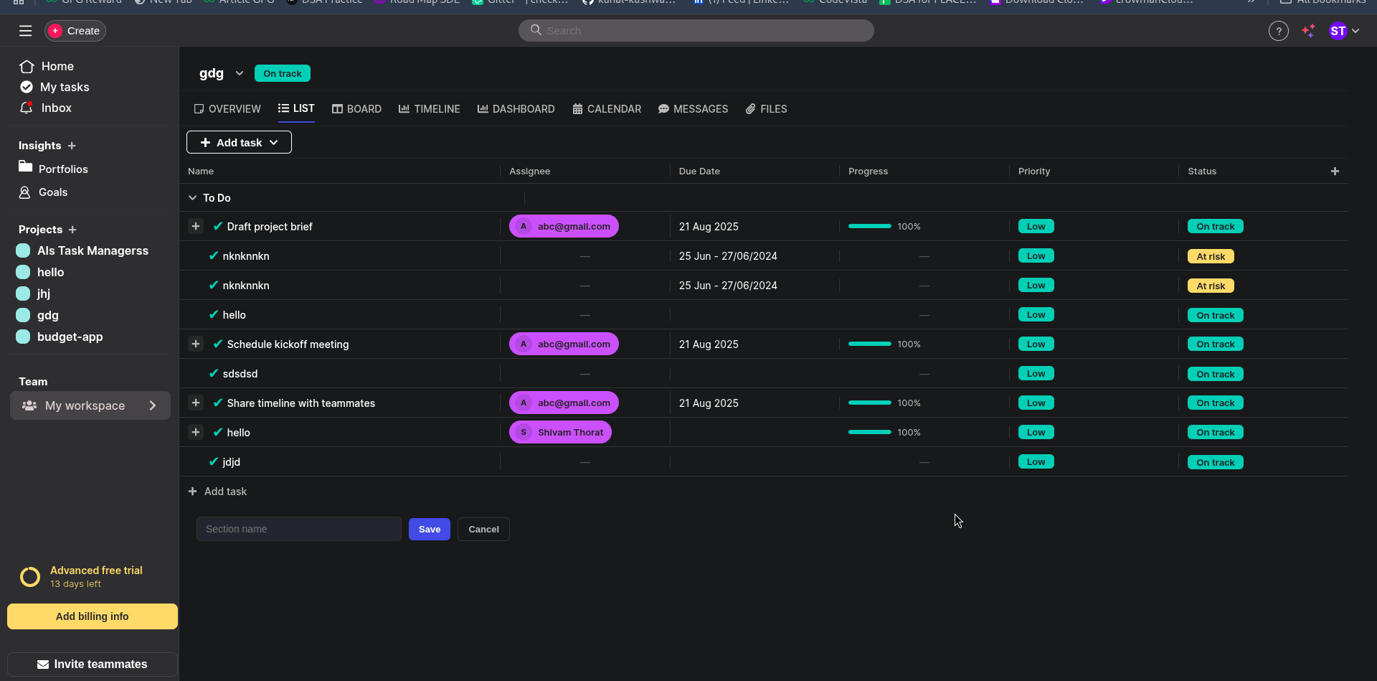Toggle completion check for jdjd task
Image resolution: width=1377 pixels, height=681 pixels.
pyautogui.click(x=214, y=462)
